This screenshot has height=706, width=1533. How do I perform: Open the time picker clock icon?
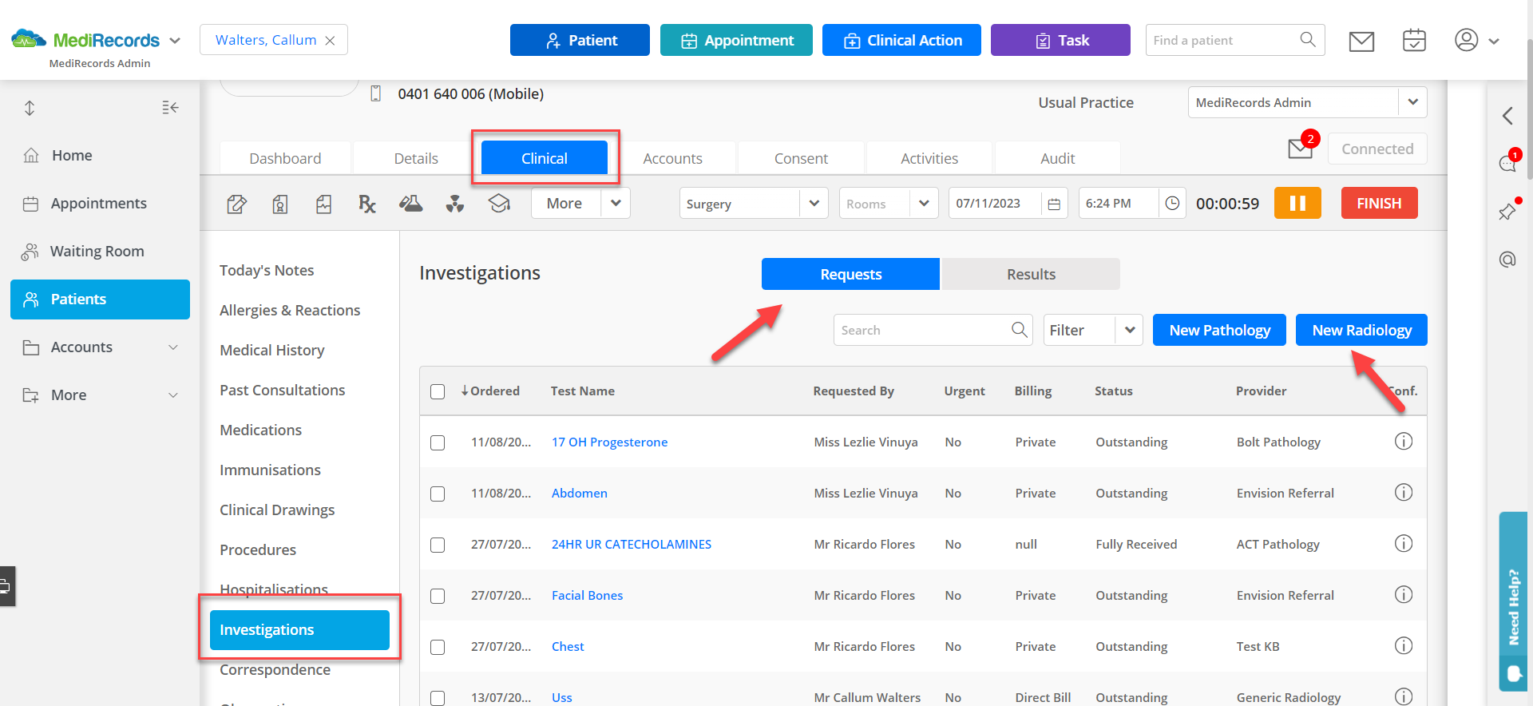pyautogui.click(x=1172, y=203)
